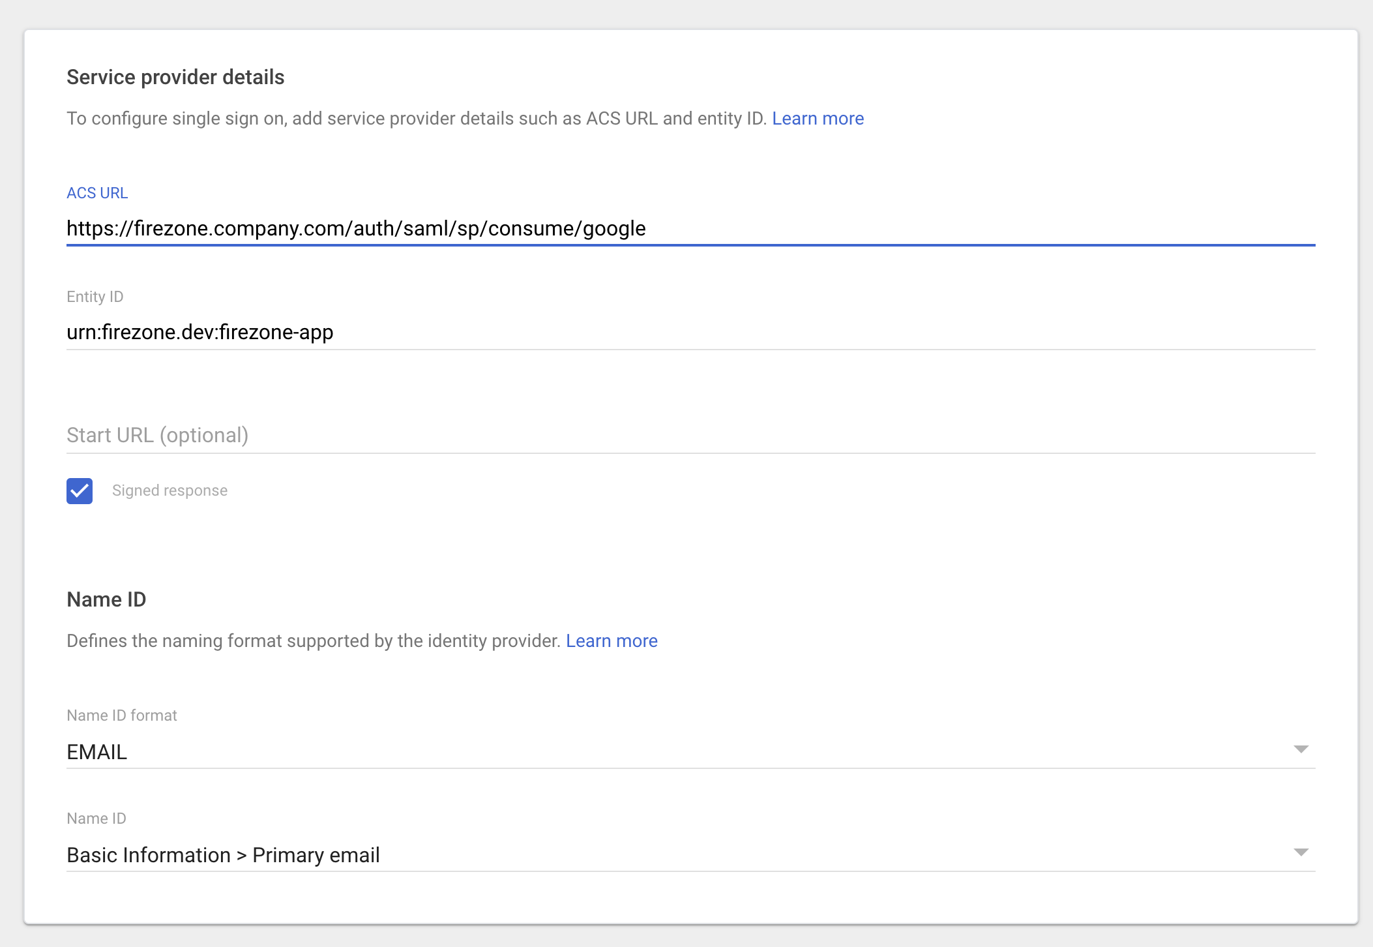Click the arrow of Name ID format dropdown
This screenshot has width=1373, height=947.
(x=1301, y=749)
